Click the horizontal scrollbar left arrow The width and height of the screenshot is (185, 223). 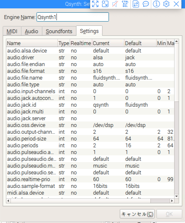pos(8,201)
